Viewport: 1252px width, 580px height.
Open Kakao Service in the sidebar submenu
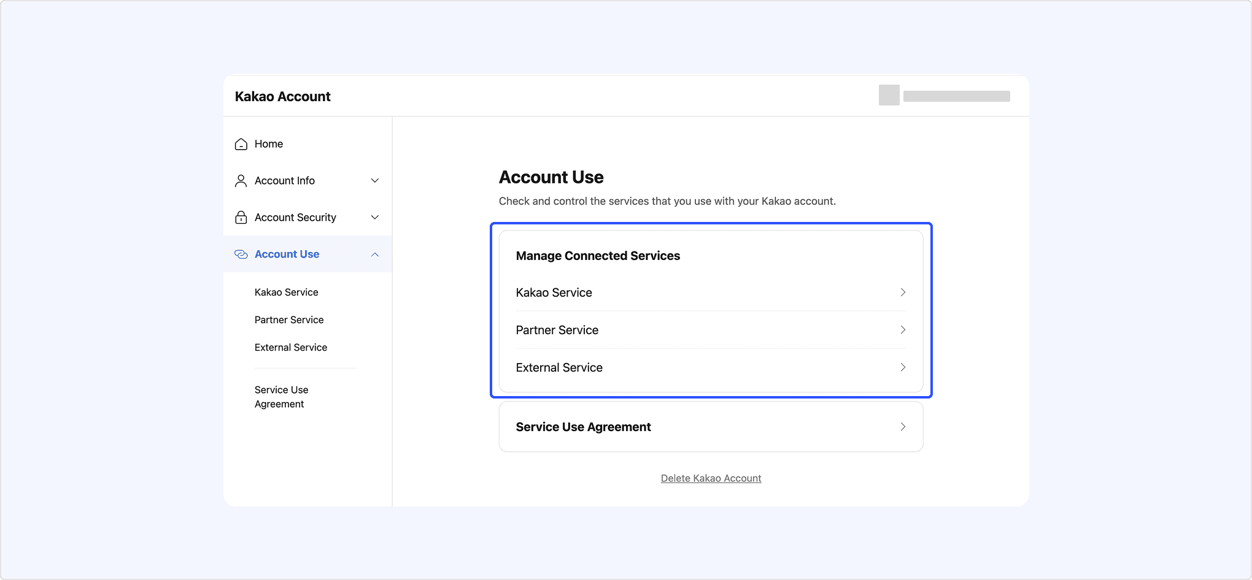(x=286, y=292)
